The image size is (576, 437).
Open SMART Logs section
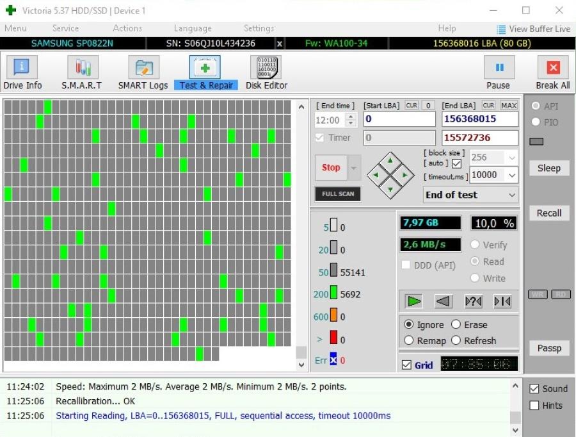pyautogui.click(x=143, y=72)
